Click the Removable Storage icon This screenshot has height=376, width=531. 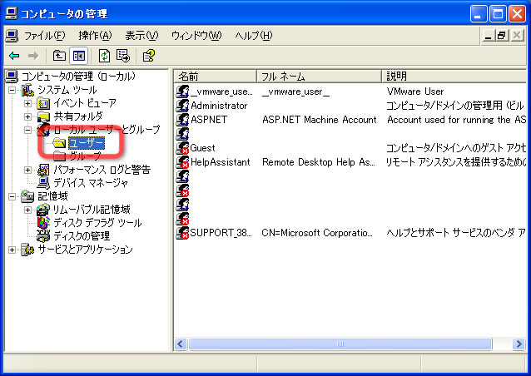pyautogui.click(x=43, y=210)
